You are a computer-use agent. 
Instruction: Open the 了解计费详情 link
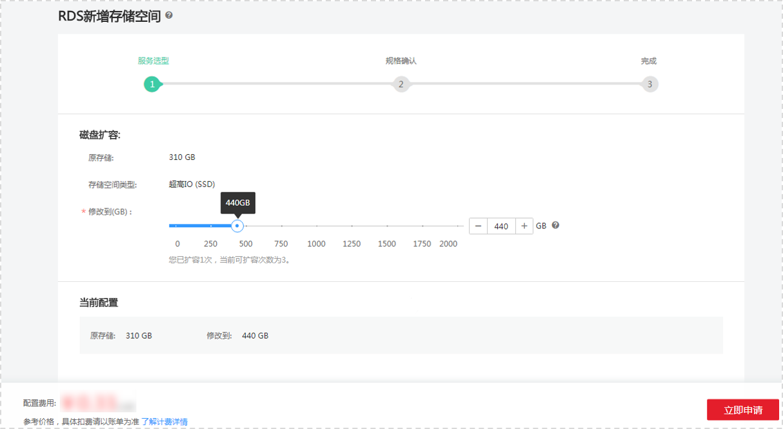pos(164,422)
